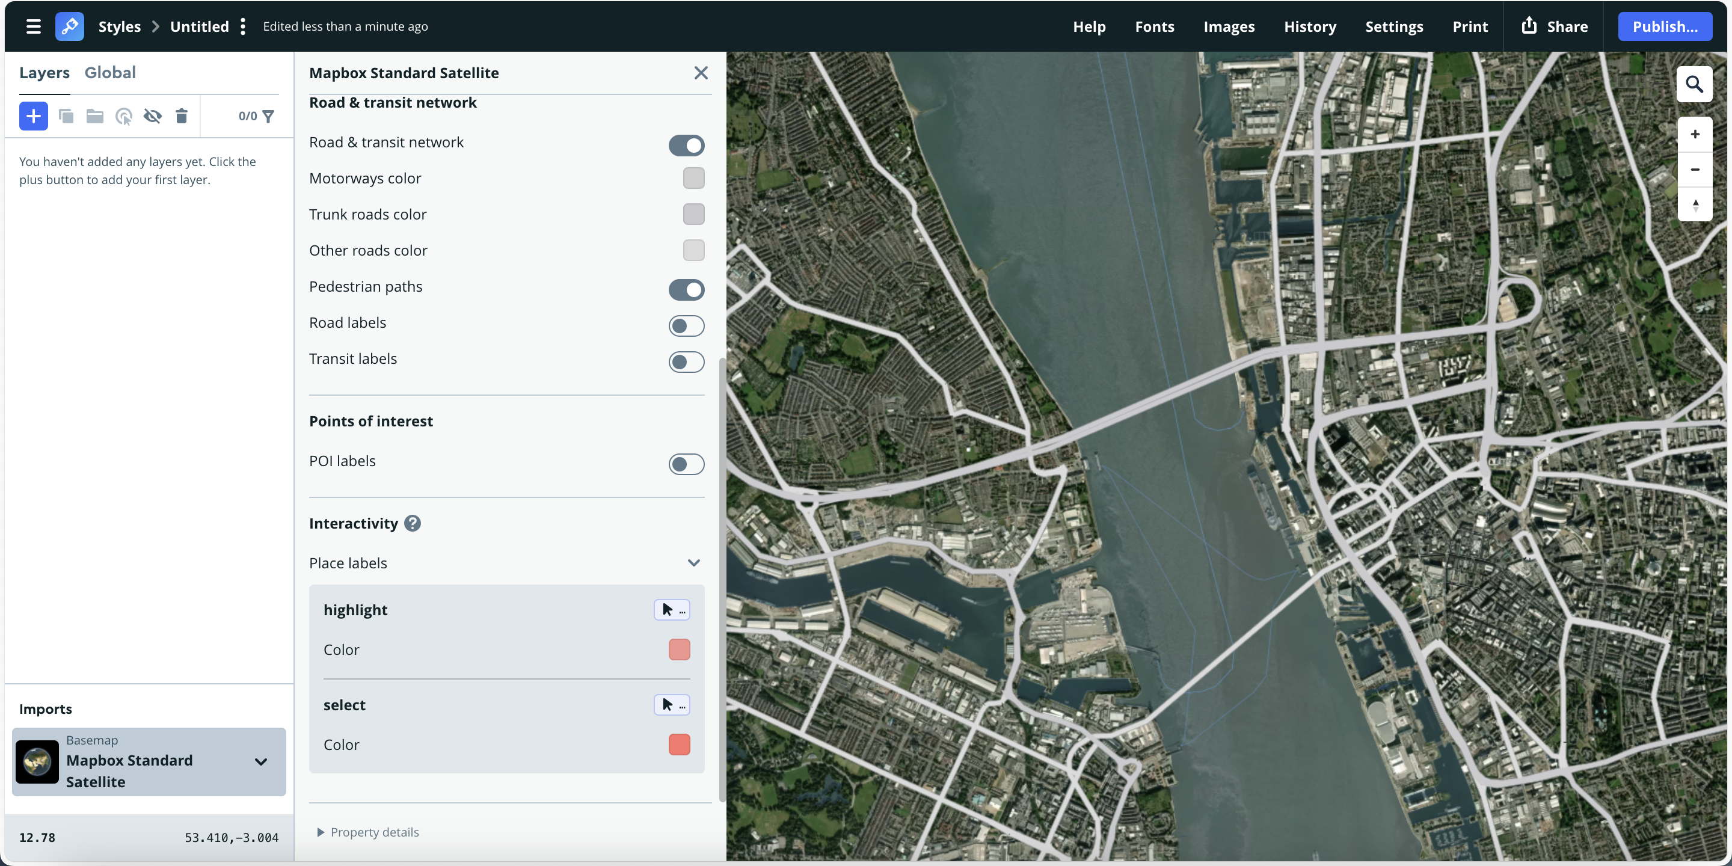Collapse the Place labels section
Viewport: 1732px width, 866px height.
click(694, 563)
